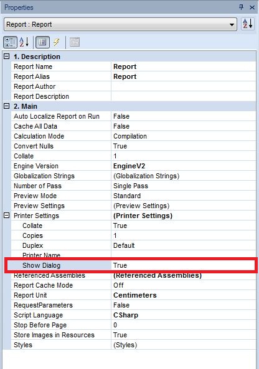The height and width of the screenshot is (369, 259).
Task: Toggle the Cache All Data False value
Action: (183, 126)
